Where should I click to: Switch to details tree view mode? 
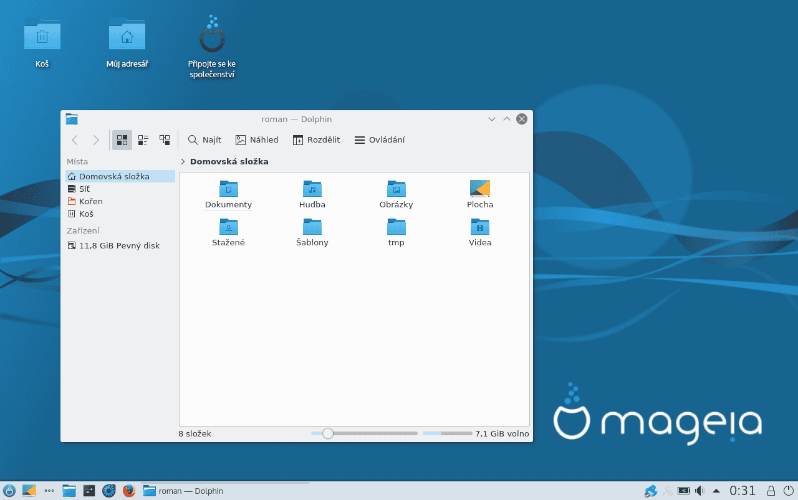tap(165, 140)
